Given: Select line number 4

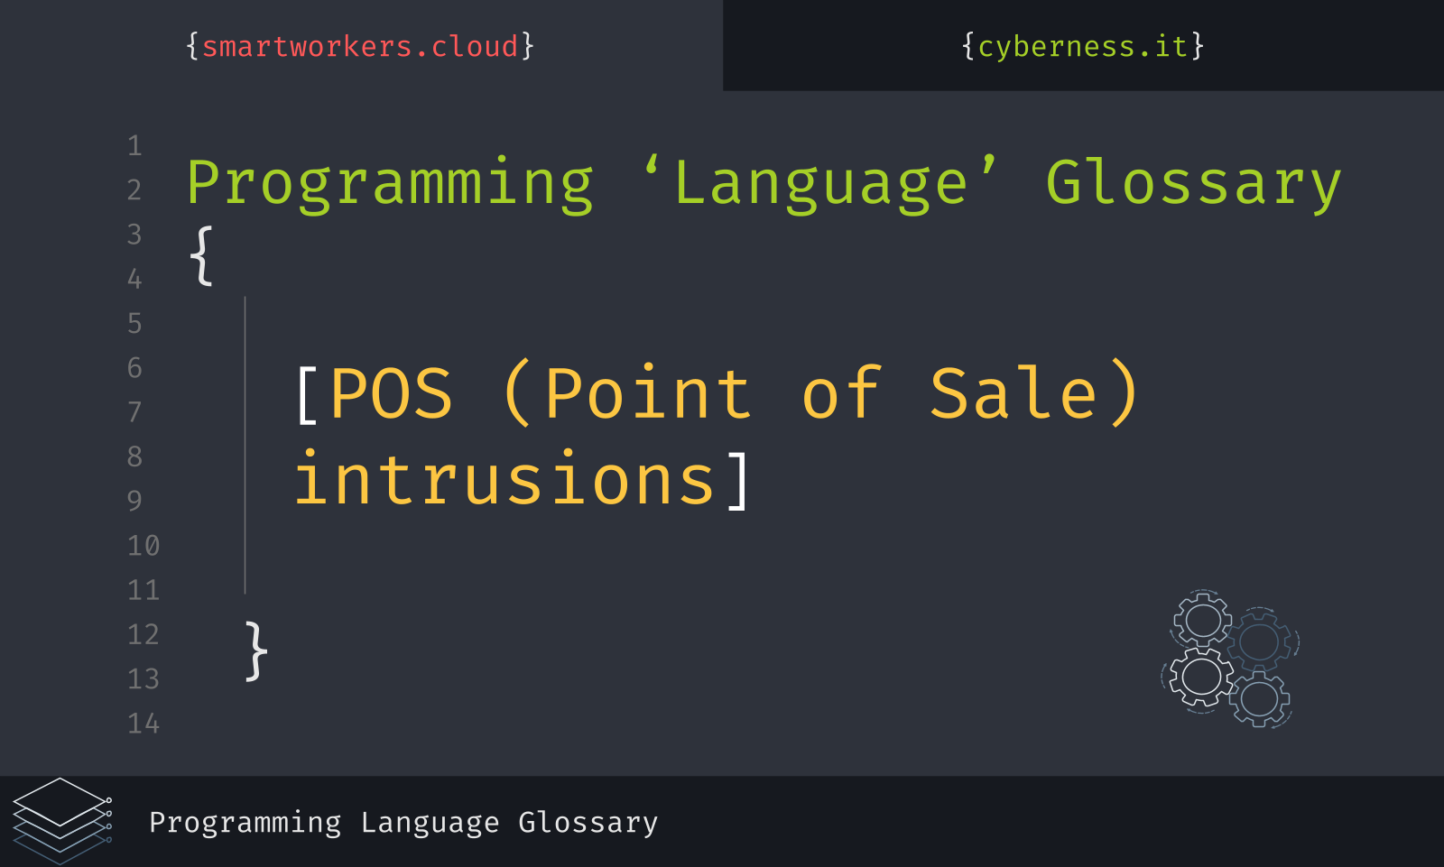Looking at the screenshot, I should 134,279.
